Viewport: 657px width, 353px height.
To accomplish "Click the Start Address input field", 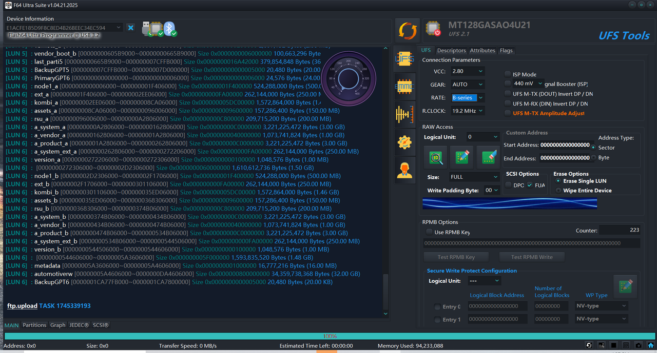I will 565,145.
